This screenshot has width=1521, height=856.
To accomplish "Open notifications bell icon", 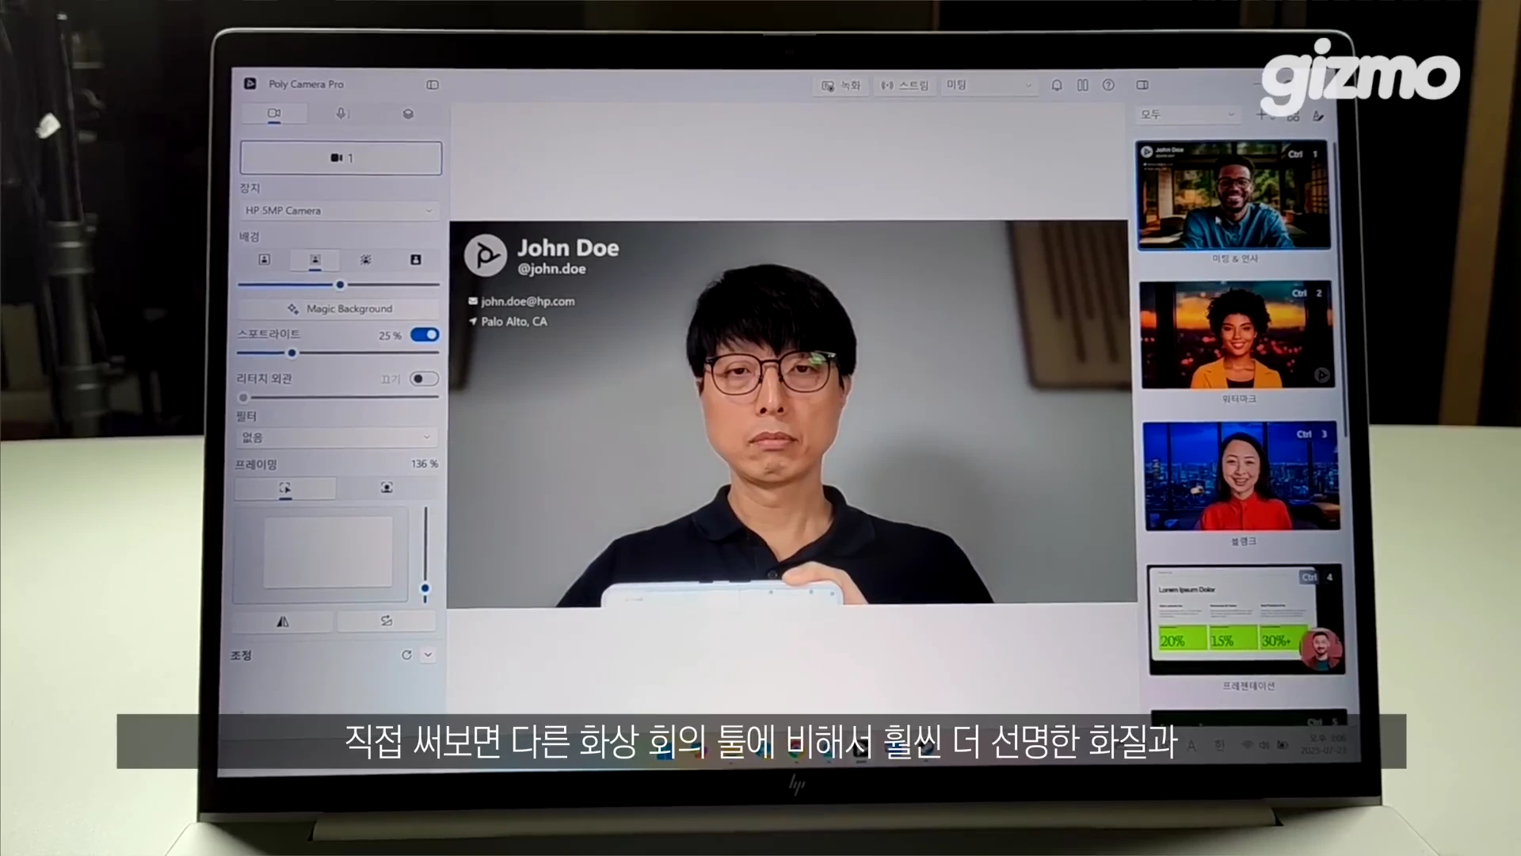I will (1057, 85).
